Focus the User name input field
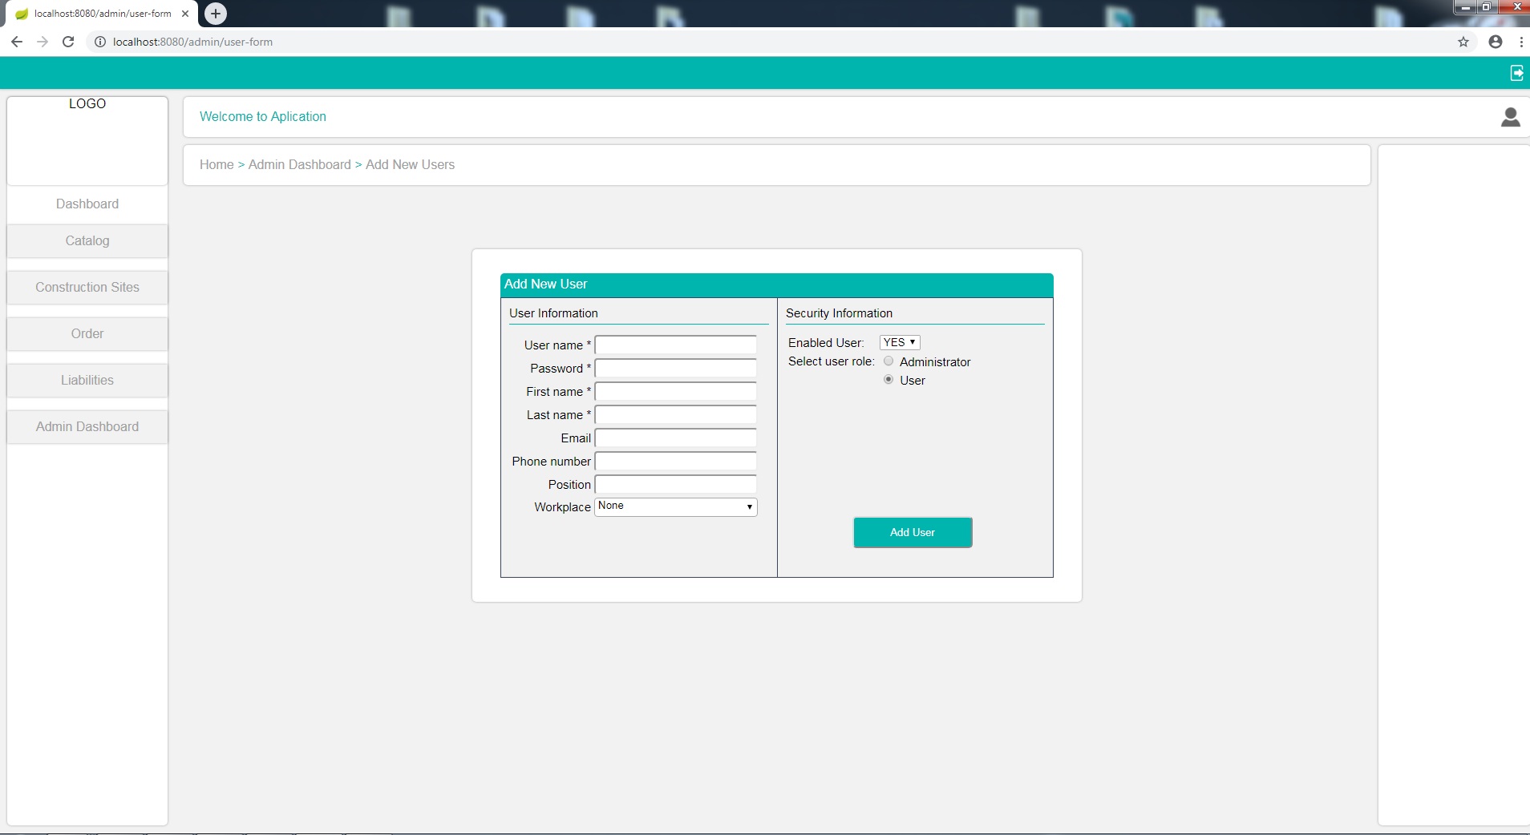 click(x=676, y=345)
